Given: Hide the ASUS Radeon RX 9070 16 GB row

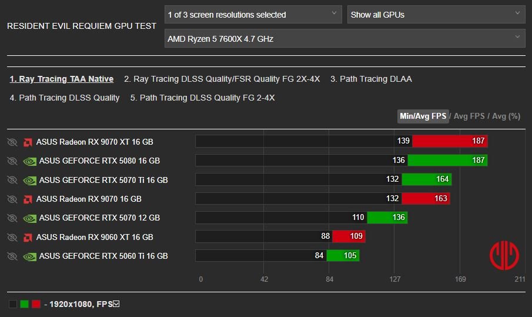Looking at the screenshot, I should click(12, 199).
